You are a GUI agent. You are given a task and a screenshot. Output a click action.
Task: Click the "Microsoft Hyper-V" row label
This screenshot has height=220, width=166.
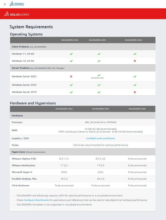point(22,172)
